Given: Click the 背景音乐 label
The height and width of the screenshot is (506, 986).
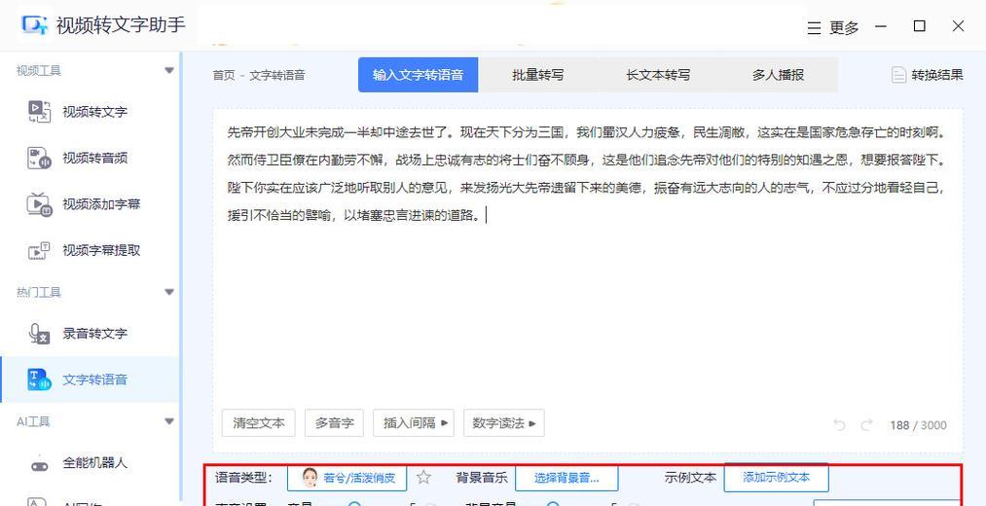Looking at the screenshot, I should tap(481, 478).
